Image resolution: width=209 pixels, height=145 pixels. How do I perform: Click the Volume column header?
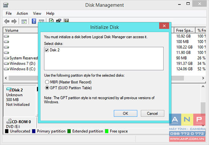[x=21, y=30]
